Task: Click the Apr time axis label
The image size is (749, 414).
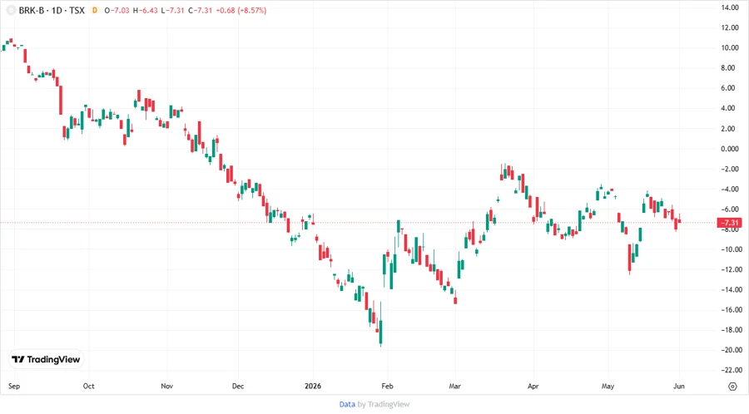Action: click(x=533, y=386)
